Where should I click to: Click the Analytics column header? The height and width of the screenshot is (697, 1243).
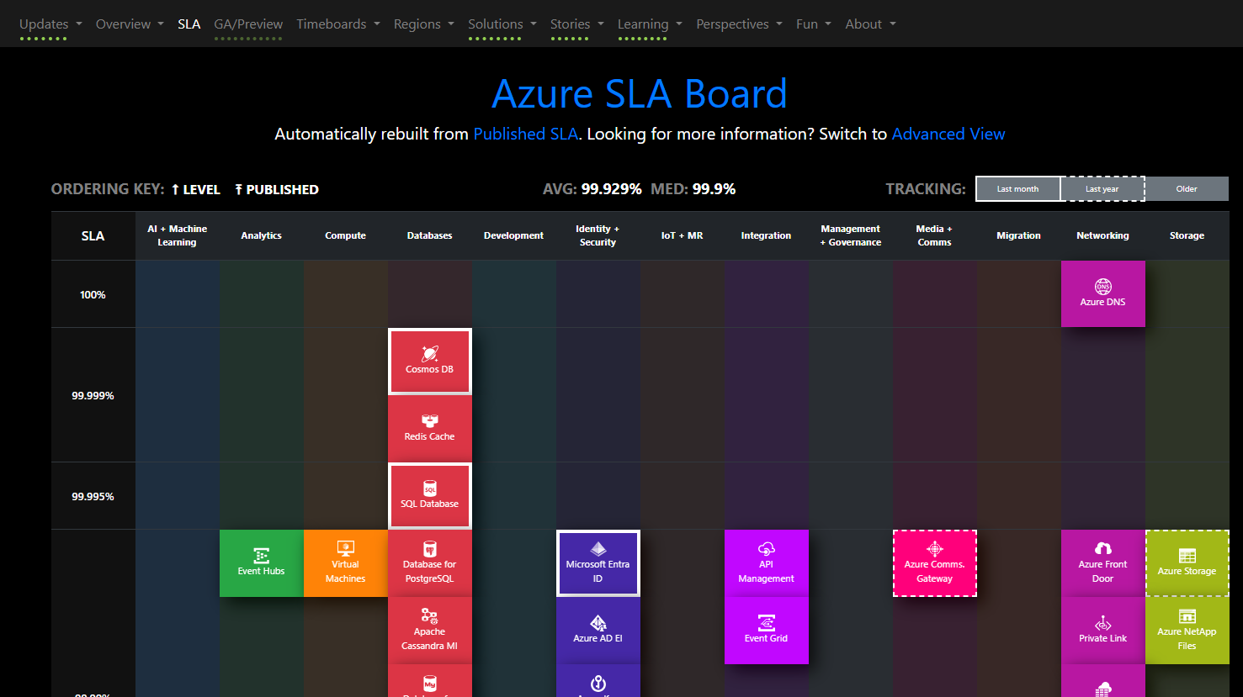[x=261, y=235]
